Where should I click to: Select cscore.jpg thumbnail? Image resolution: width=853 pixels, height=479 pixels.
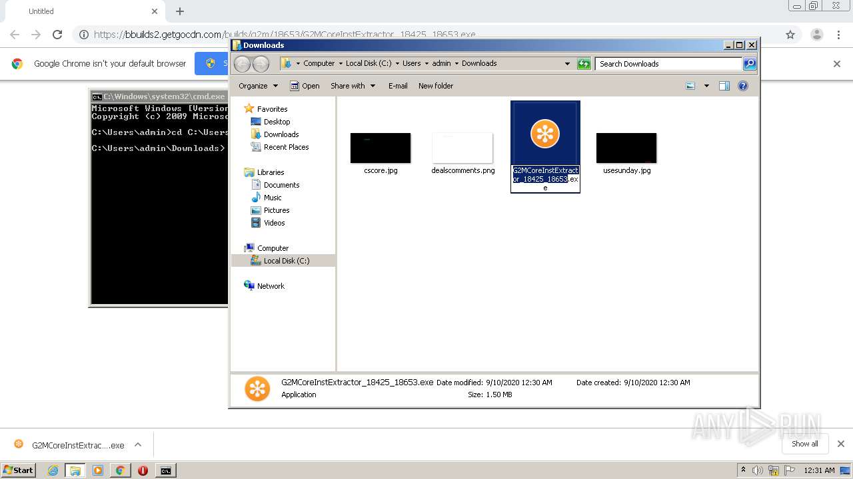click(x=381, y=148)
